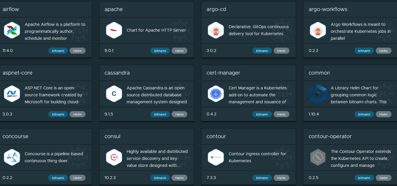
Task: Open the airflow chart card
Action: tap(11, 9)
